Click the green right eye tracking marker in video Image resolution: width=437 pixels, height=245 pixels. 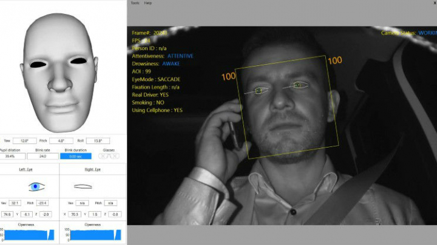pyautogui.click(x=298, y=85)
